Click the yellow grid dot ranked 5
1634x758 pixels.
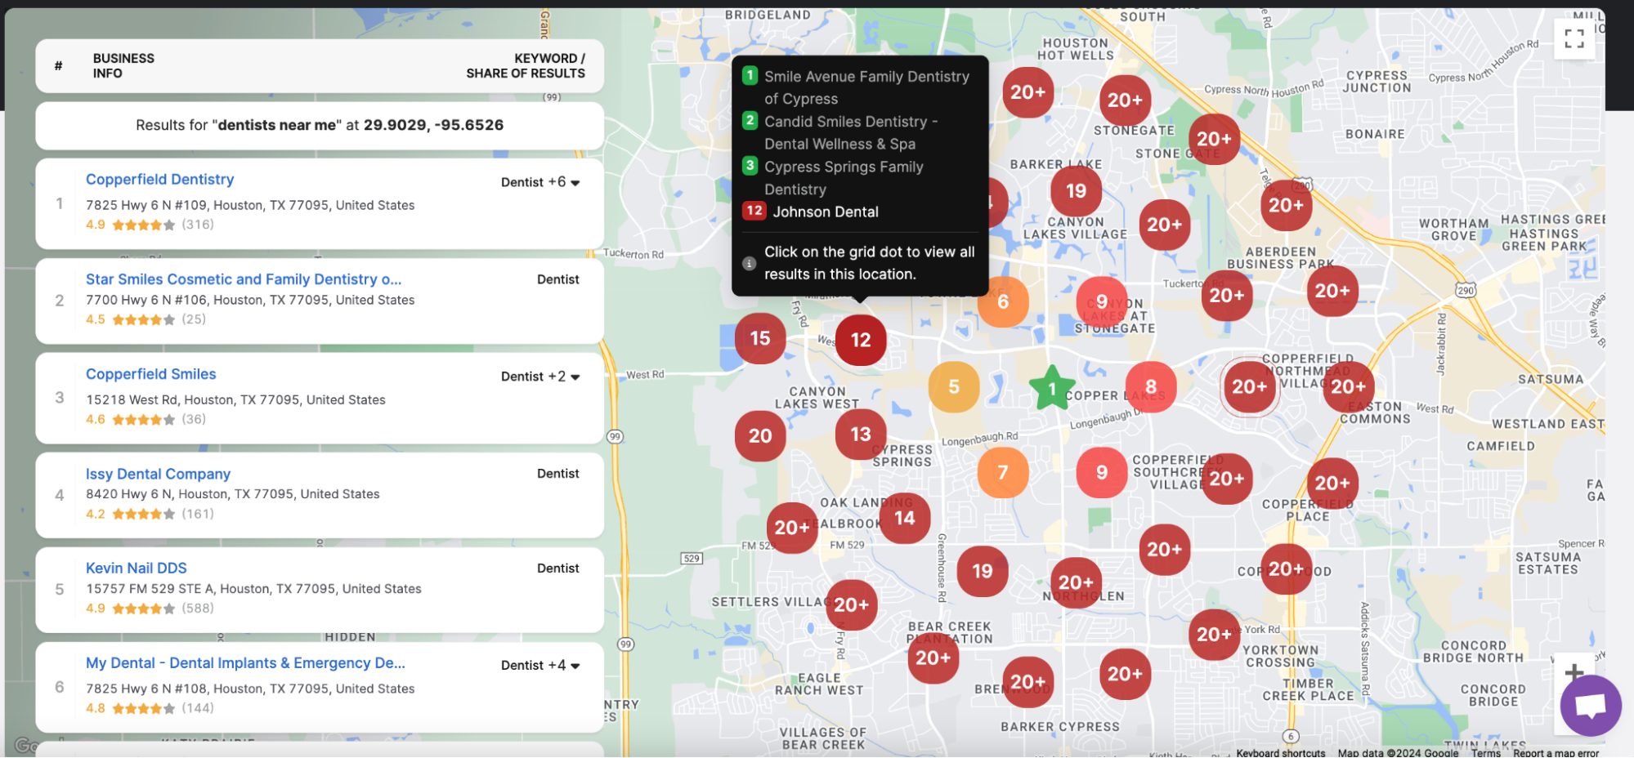click(953, 386)
